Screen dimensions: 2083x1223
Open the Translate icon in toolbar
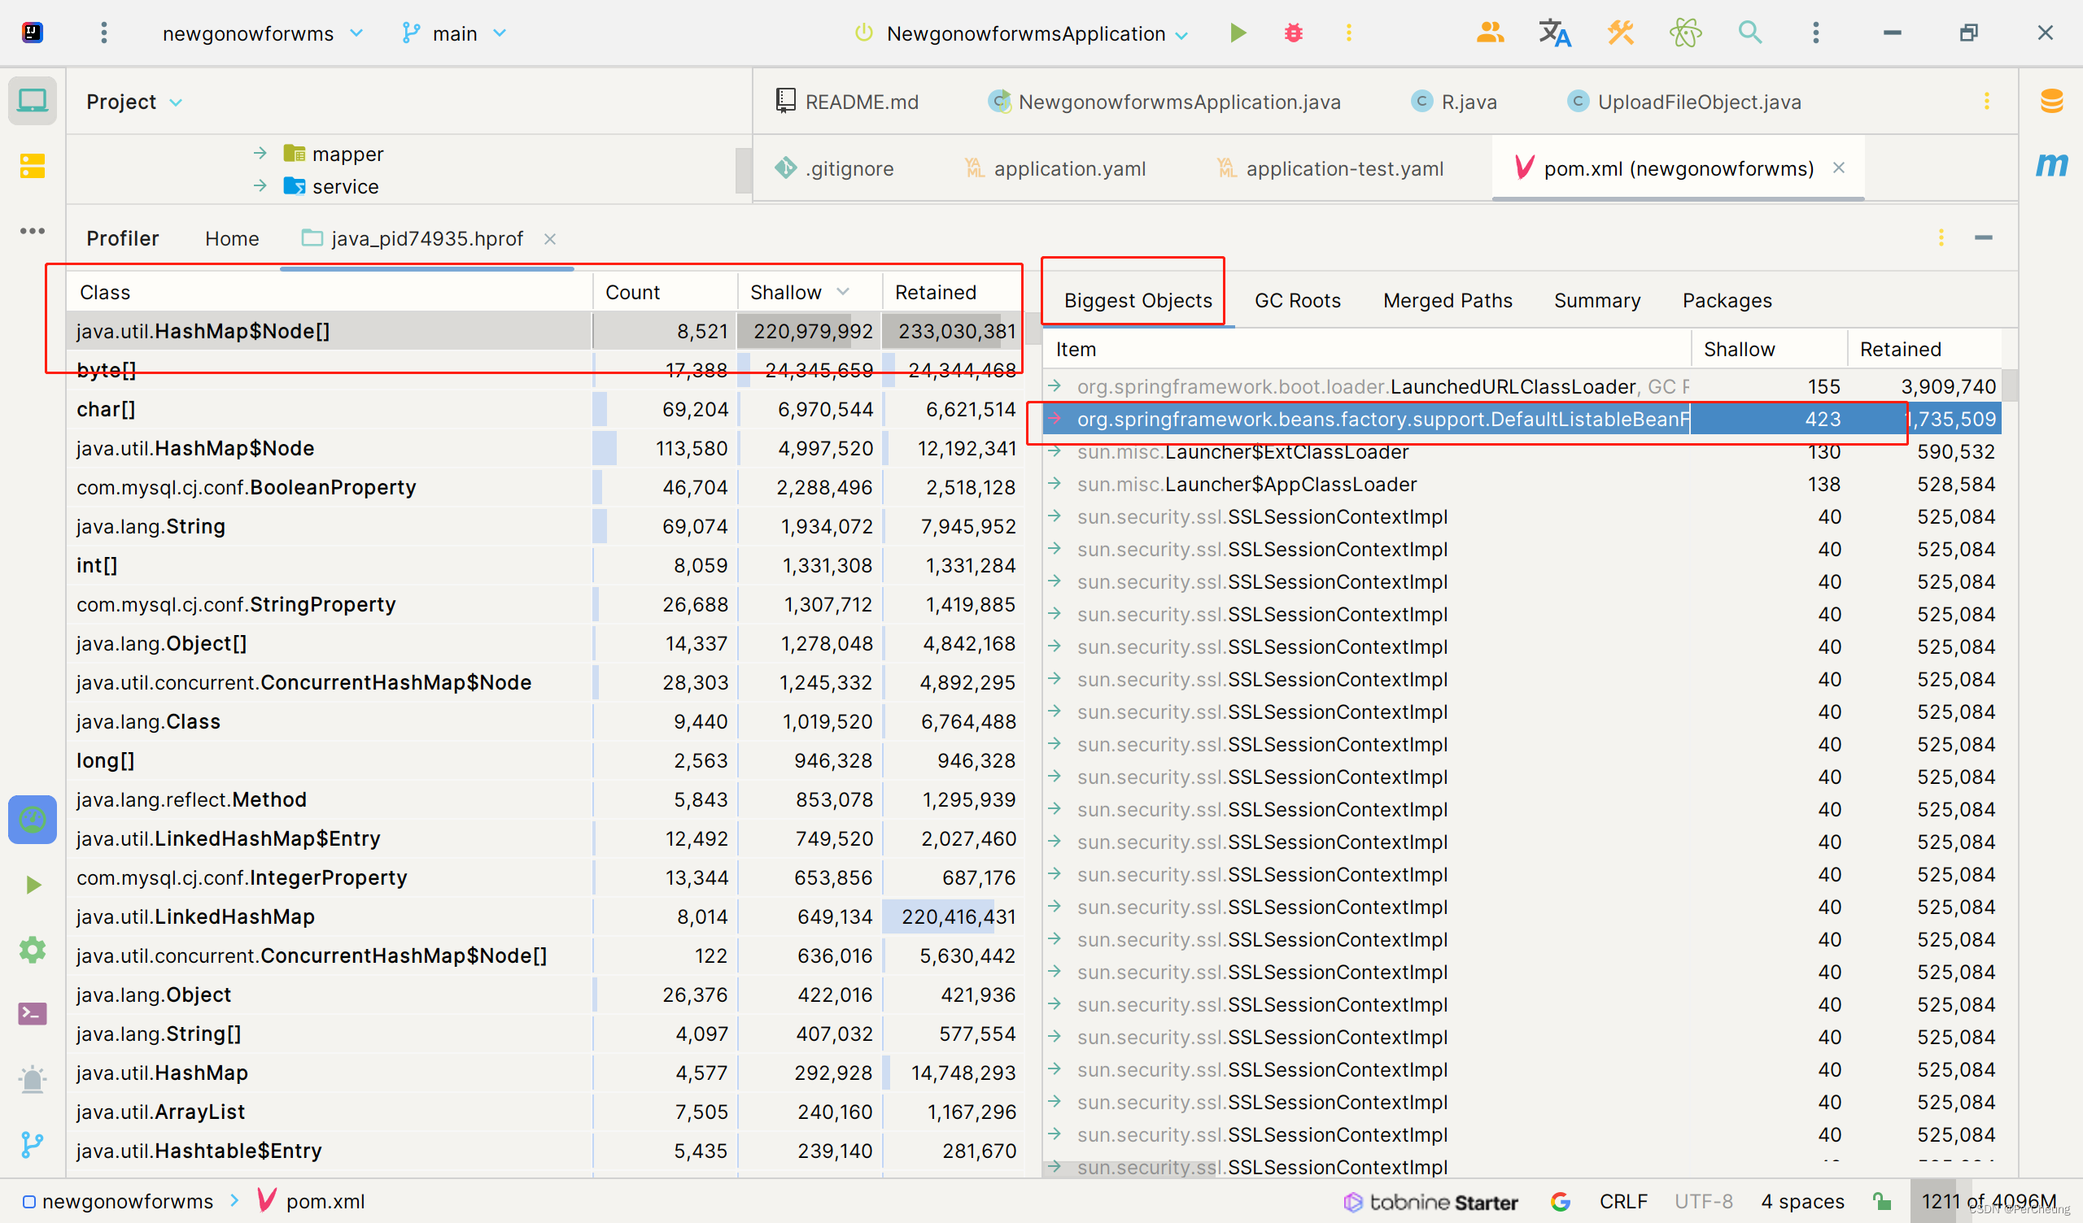click(1554, 33)
